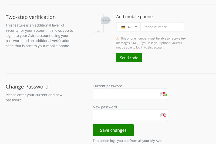Click the red password generator icon
The width and height of the screenshot is (216, 144).
tap(164, 115)
